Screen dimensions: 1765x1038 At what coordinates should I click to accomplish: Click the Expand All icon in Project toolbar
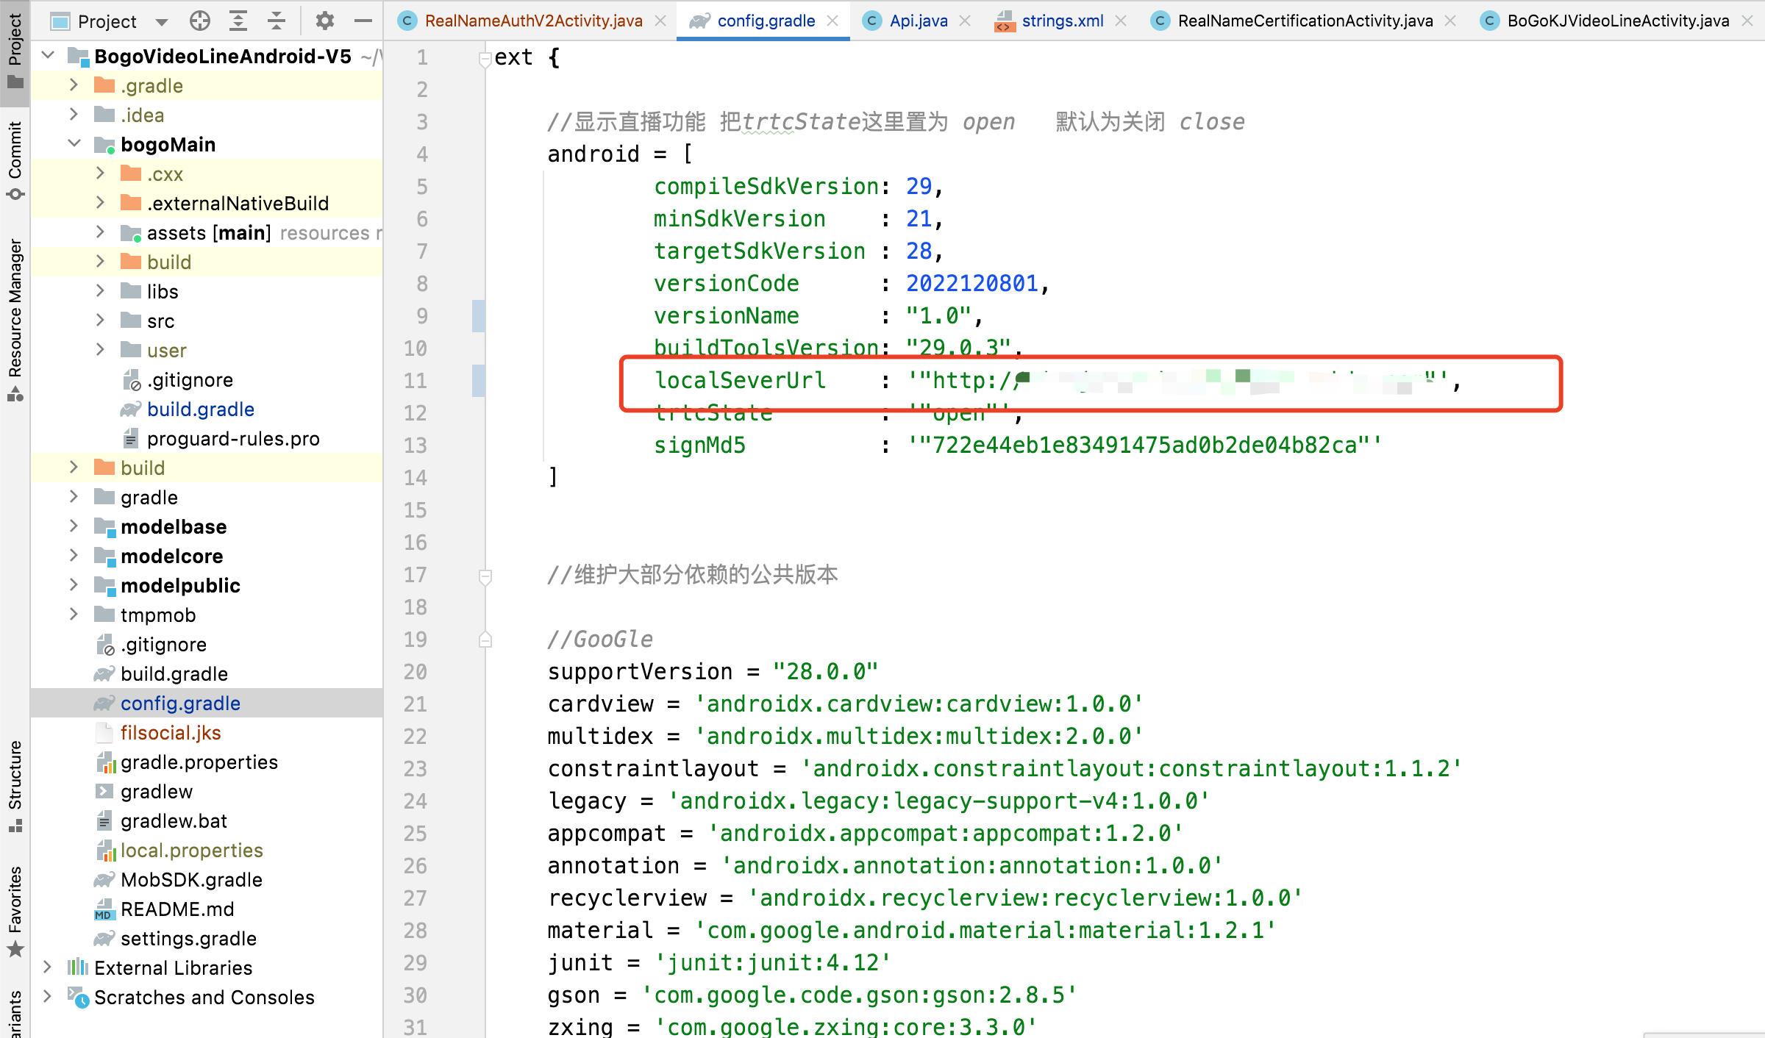point(238,21)
